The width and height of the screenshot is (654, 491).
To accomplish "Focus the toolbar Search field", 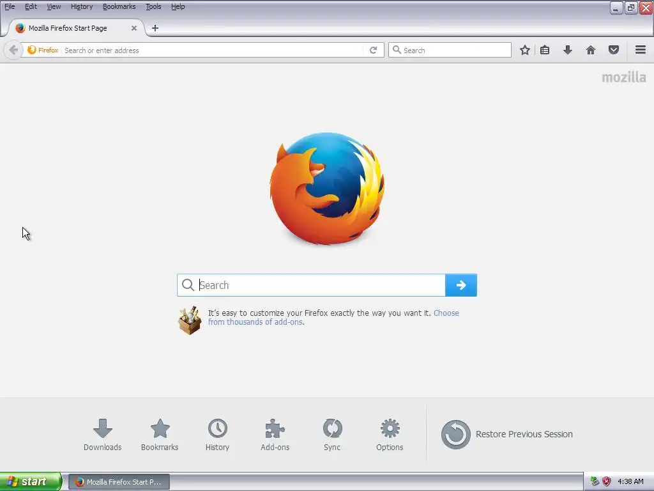I will (450, 50).
